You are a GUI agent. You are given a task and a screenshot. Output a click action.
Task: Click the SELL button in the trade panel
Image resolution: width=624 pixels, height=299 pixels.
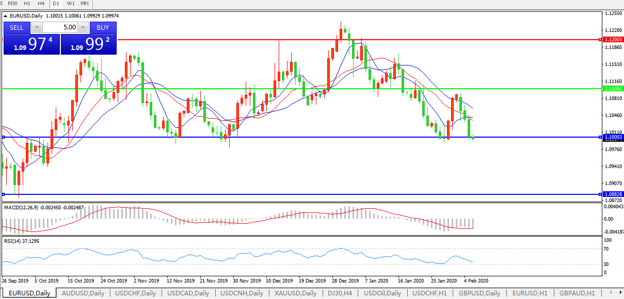tap(17, 27)
